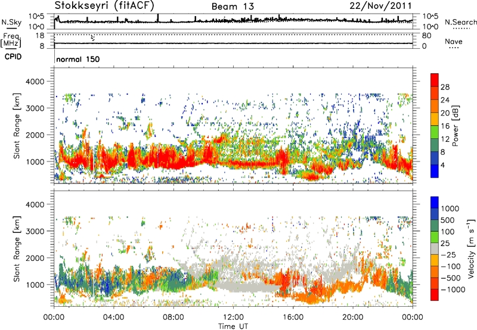Screen dimensions: 477x330
Task: Click the '08:00' time tick label
Action: click(x=173, y=317)
